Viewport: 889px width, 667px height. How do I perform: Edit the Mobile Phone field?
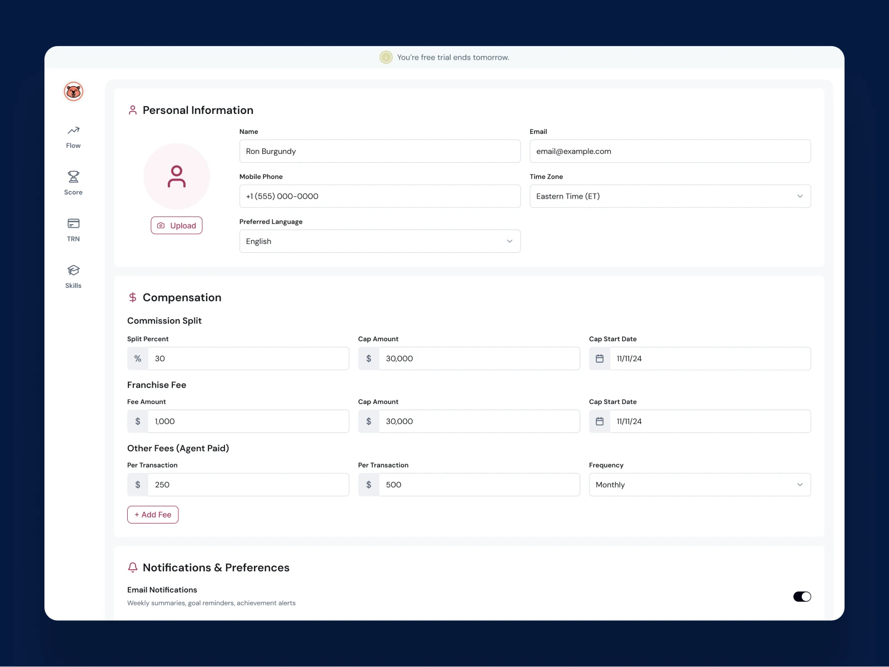tap(380, 196)
